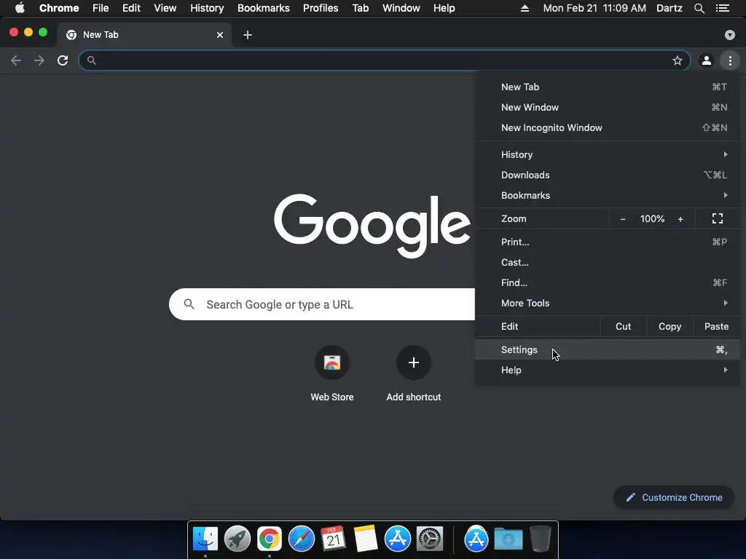746x559 pixels.
Task: Increase zoom with the plus button
Action: 680,219
